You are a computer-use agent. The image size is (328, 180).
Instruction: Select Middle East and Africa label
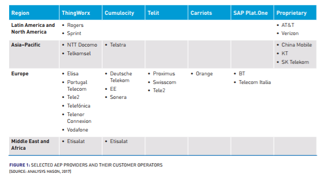[30, 144]
